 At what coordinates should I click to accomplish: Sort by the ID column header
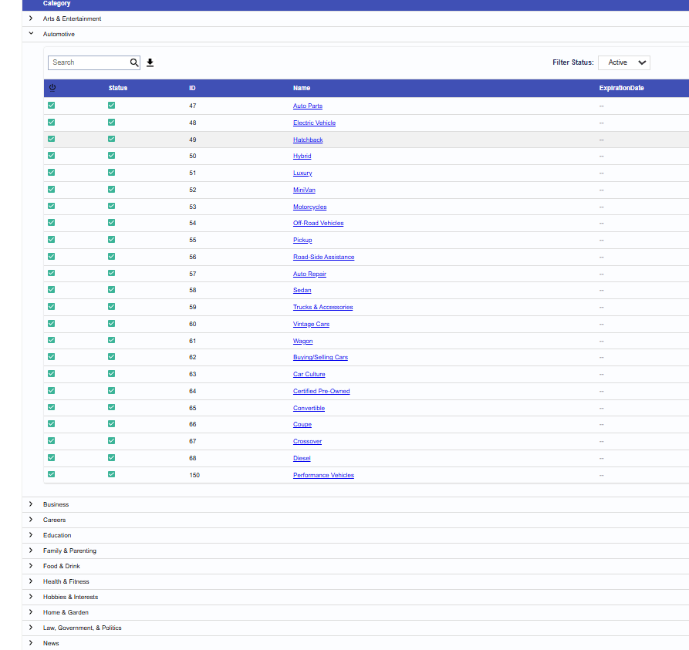pyautogui.click(x=192, y=88)
